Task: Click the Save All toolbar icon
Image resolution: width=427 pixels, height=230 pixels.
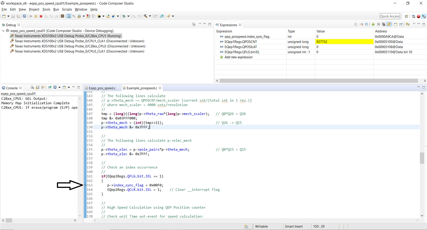Action: pos(18,16)
